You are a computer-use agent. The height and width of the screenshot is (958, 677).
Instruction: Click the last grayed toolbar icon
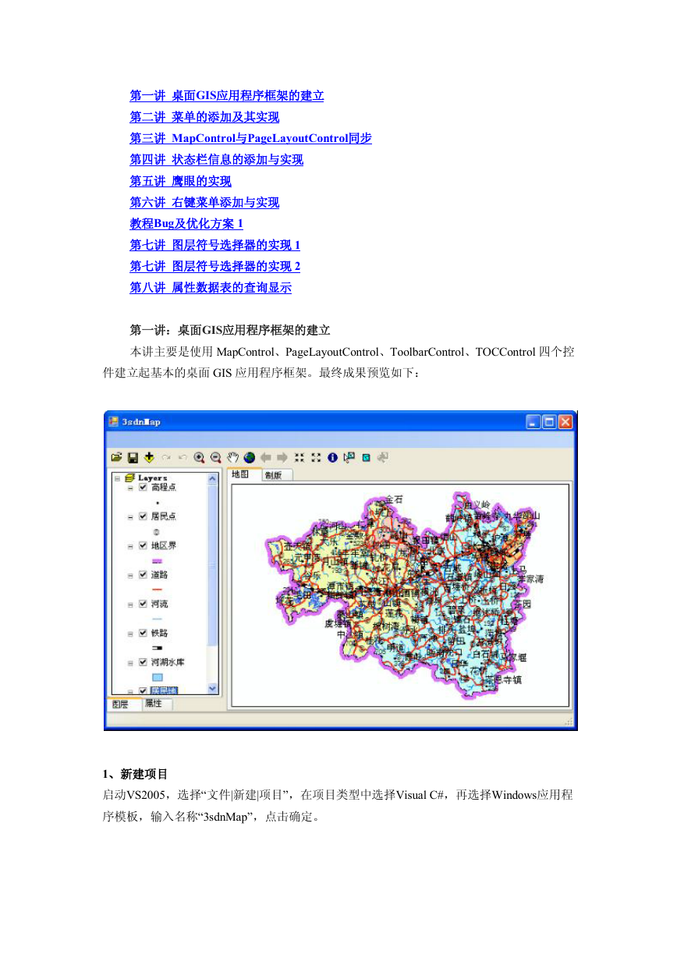coord(382,458)
